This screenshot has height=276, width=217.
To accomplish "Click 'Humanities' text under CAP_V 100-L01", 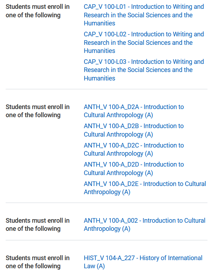I will [100, 23].
